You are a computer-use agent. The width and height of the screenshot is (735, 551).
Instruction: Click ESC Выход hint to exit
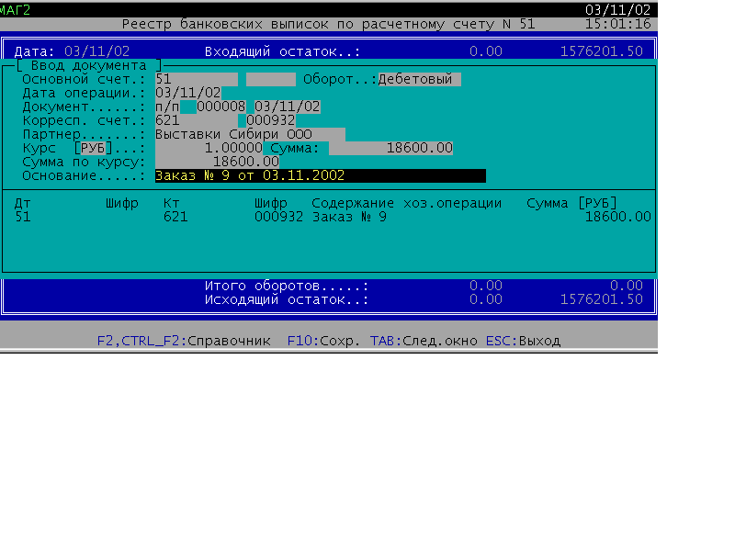[523, 341]
